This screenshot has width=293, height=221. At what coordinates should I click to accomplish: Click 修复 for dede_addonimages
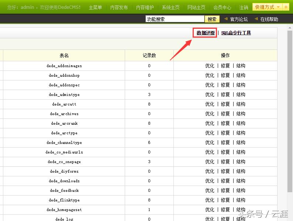[225, 66]
